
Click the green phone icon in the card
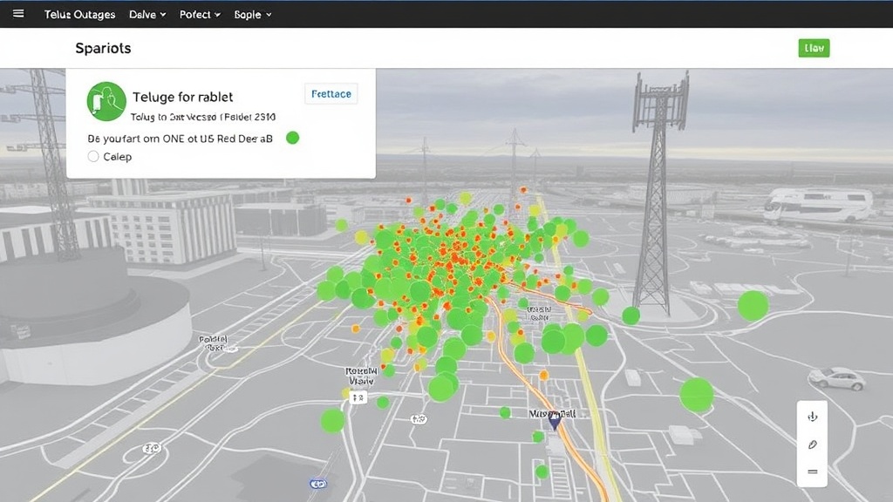point(106,101)
